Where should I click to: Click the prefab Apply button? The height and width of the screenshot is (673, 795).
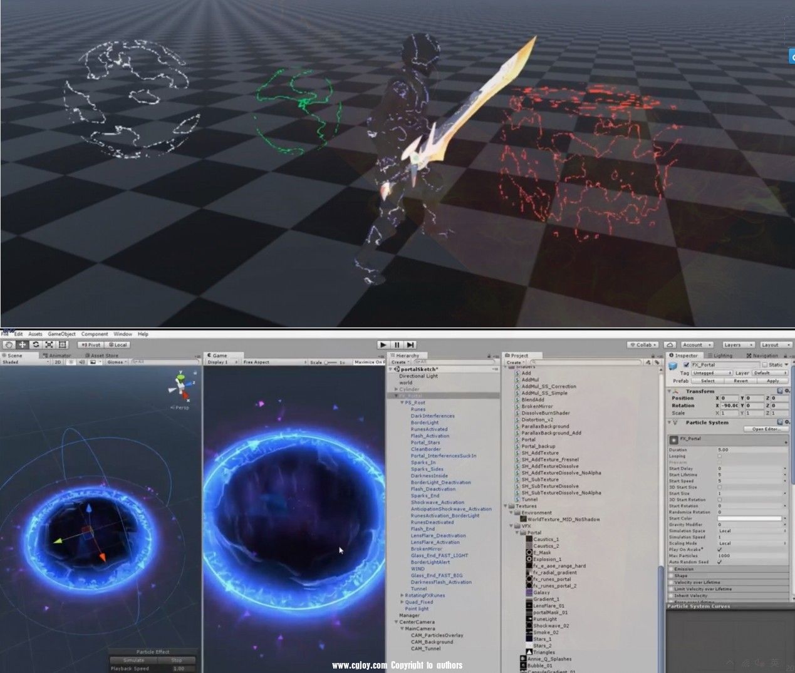tap(773, 381)
